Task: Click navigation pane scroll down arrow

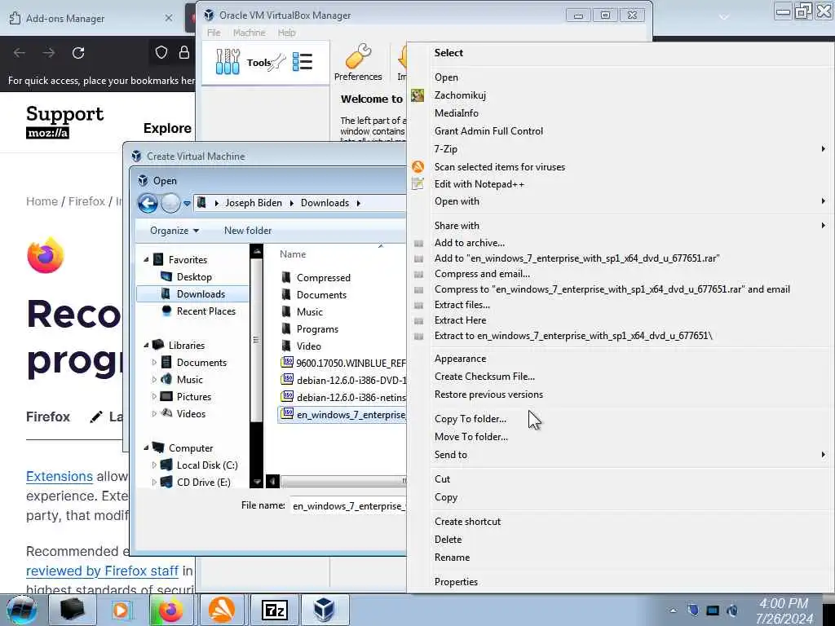Action: [x=256, y=482]
